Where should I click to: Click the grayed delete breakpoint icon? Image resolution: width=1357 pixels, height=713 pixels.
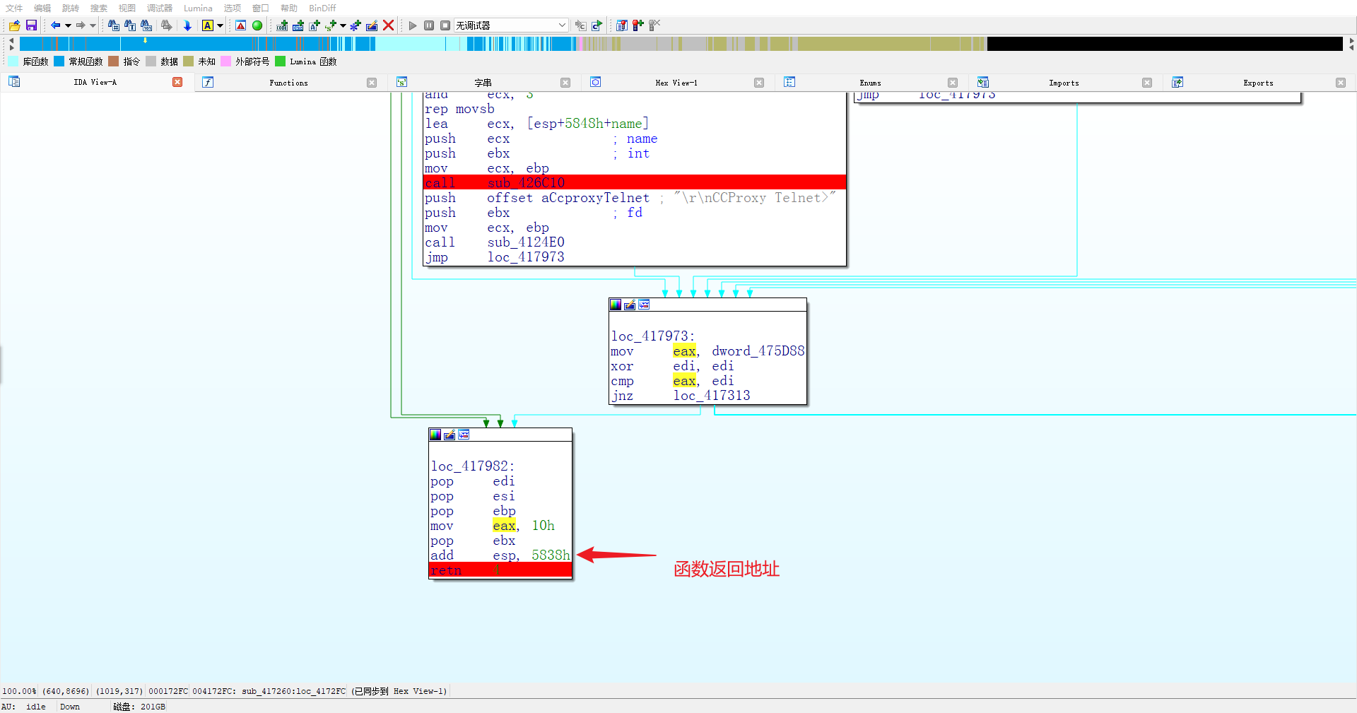click(654, 25)
